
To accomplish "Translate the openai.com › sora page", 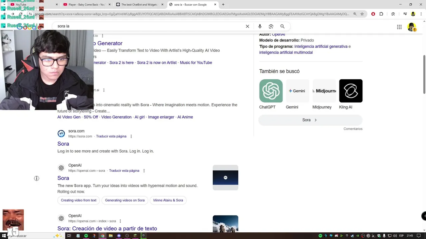I will (x=124, y=171).
